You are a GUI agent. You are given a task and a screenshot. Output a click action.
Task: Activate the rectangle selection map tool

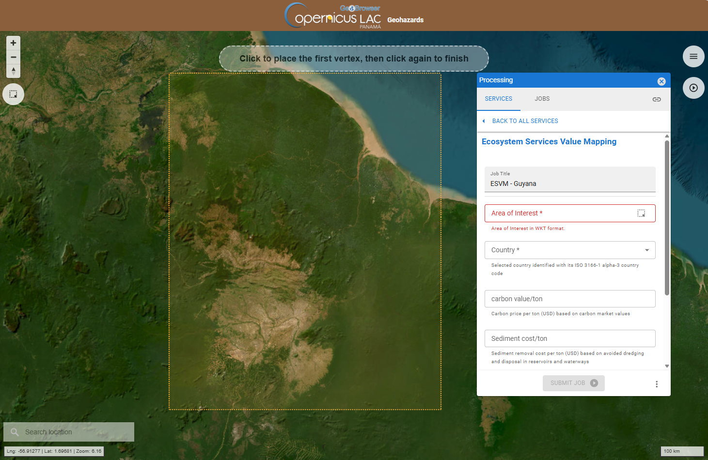click(x=14, y=94)
